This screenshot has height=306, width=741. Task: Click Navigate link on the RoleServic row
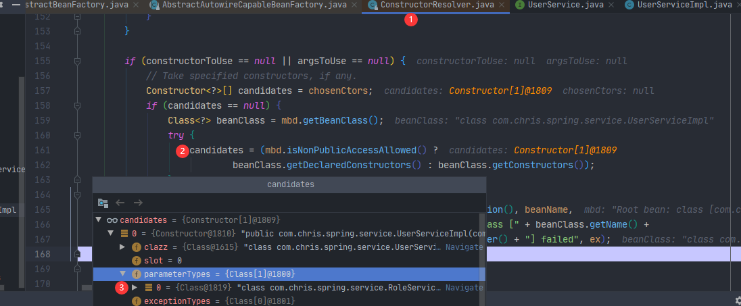click(464, 288)
